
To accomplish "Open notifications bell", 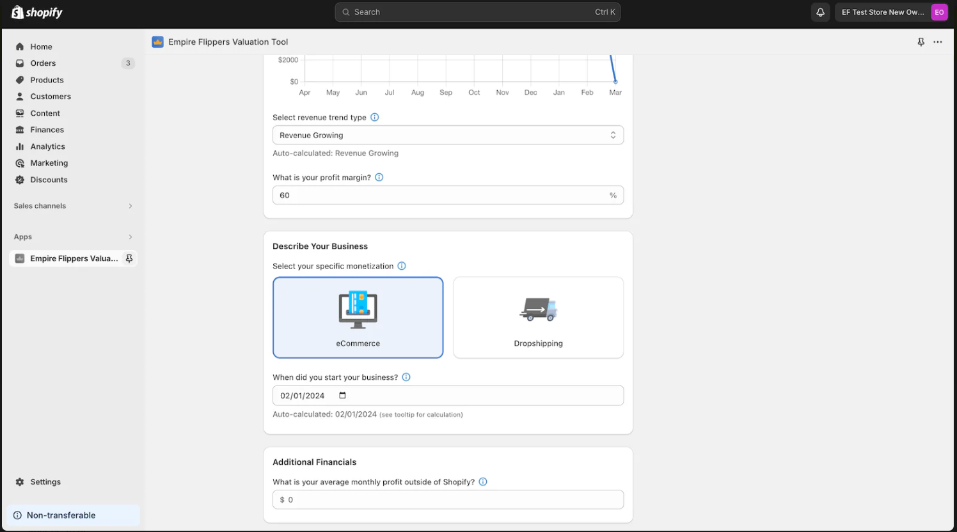I will click(x=820, y=12).
